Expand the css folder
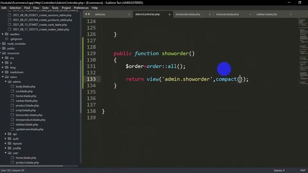This screenshot has height=173, width=308. [3, 58]
